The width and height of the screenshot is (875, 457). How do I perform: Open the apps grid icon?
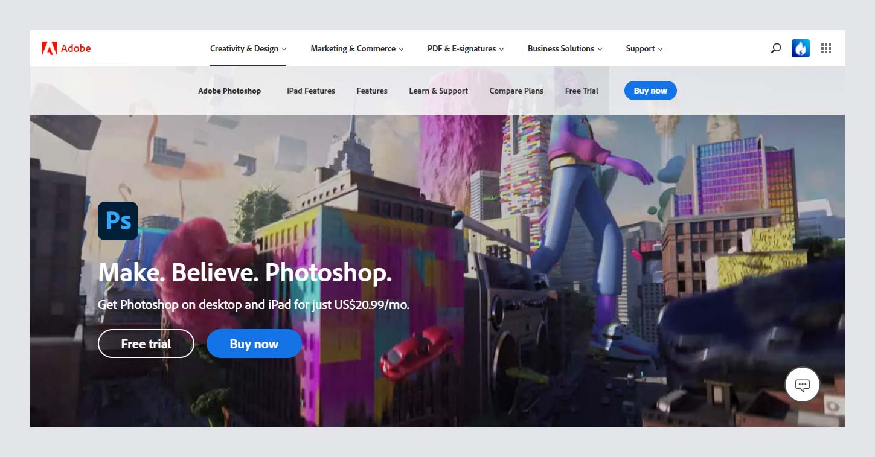point(826,48)
